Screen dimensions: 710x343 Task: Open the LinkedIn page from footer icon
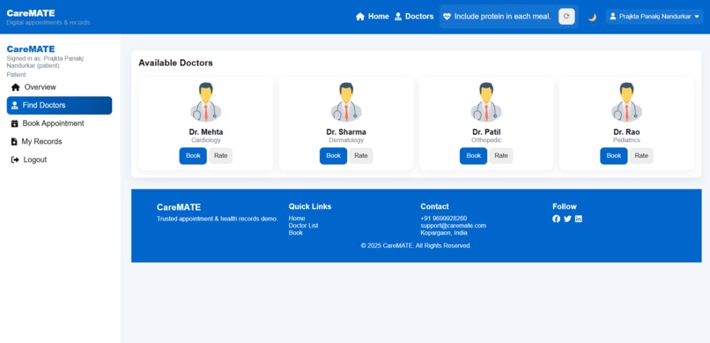pyautogui.click(x=578, y=219)
